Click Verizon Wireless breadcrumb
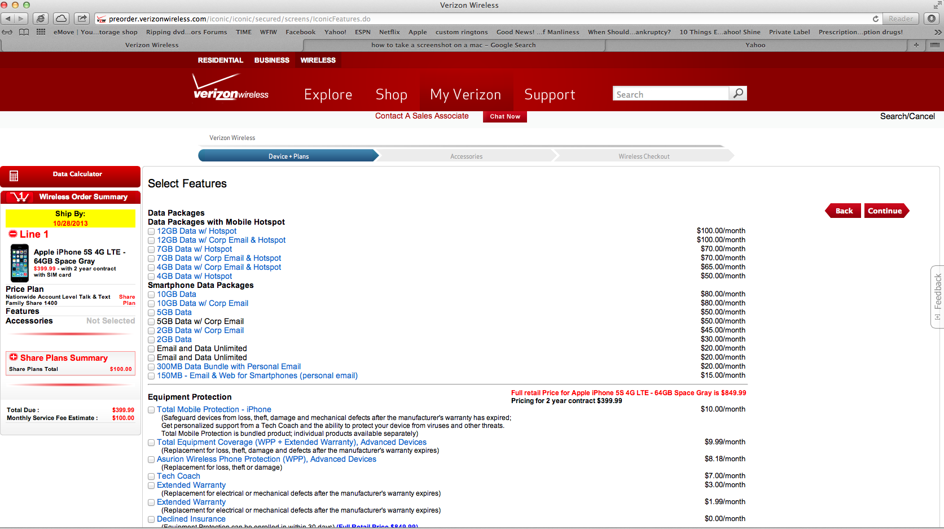Image resolution: width=944 pixels, height=529 pixels. (232, 138)
